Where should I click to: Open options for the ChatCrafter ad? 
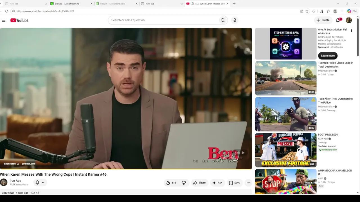[351, 31]
